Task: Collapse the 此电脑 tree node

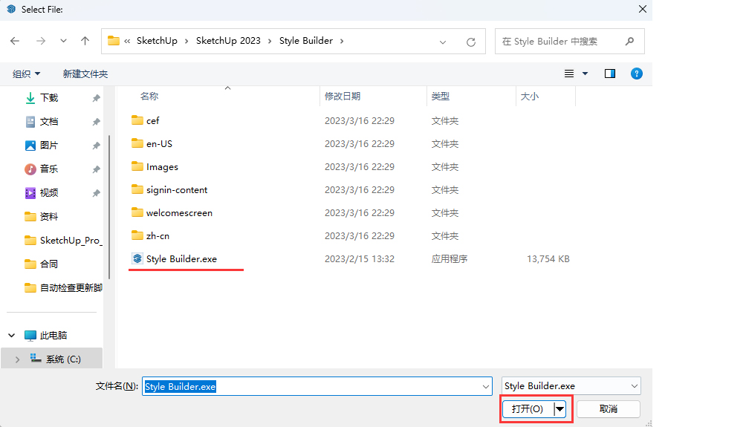Action: point(12,335)
